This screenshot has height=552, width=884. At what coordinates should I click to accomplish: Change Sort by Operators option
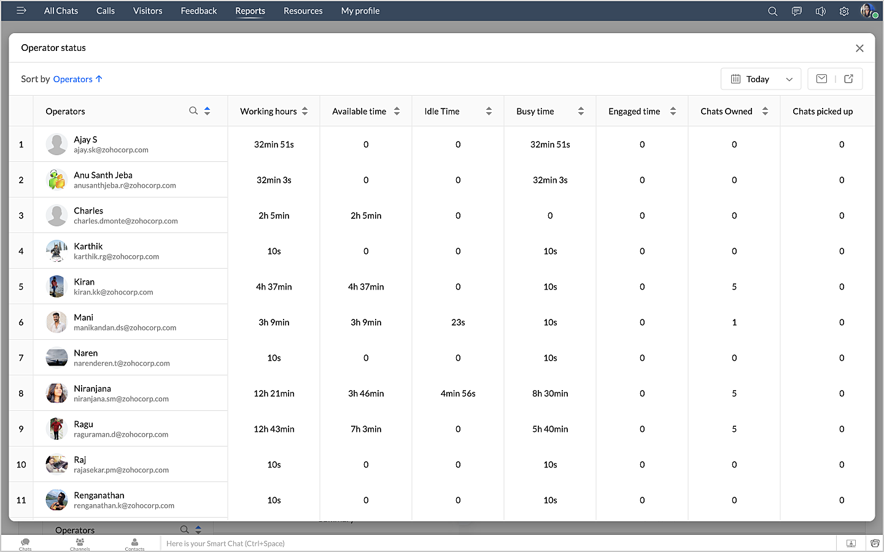(x=77, y=79)
